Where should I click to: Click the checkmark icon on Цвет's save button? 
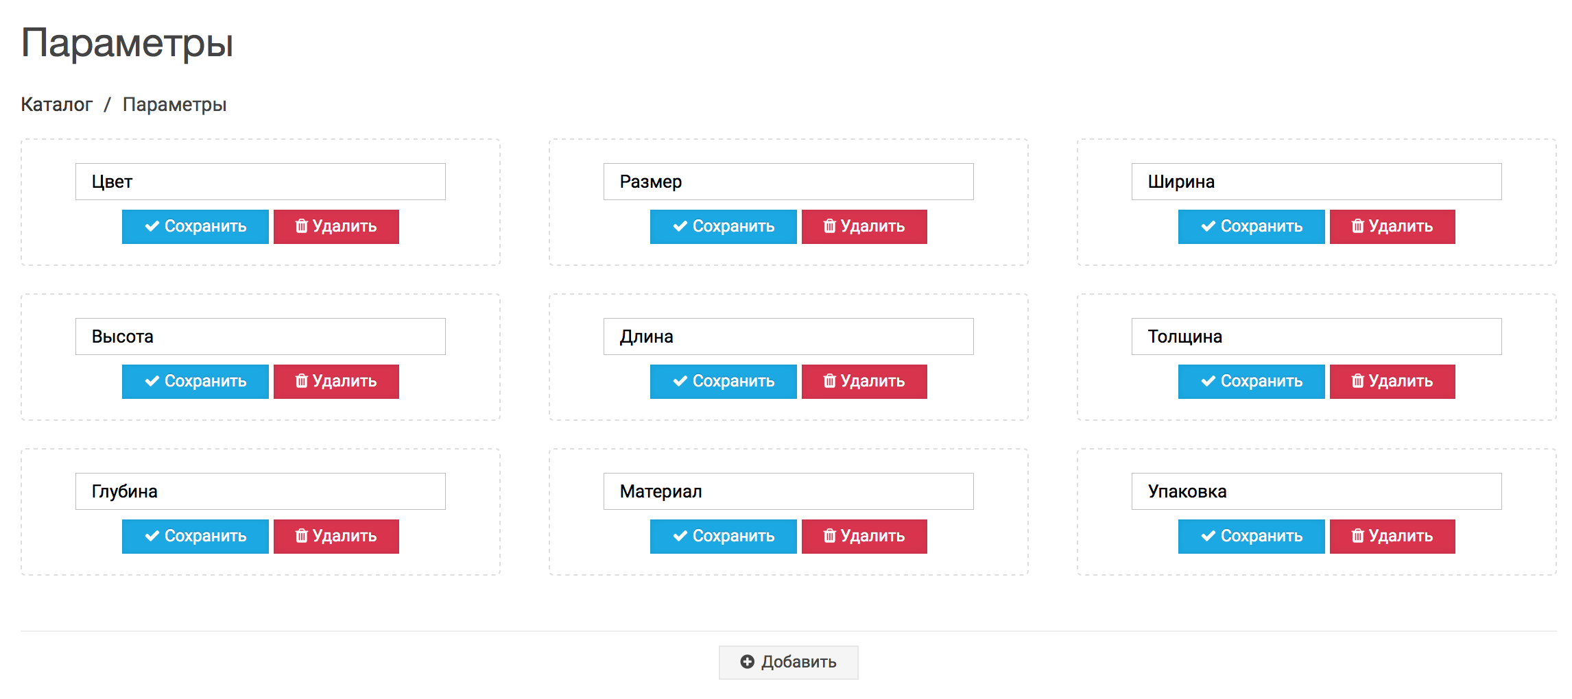[152, 226]
